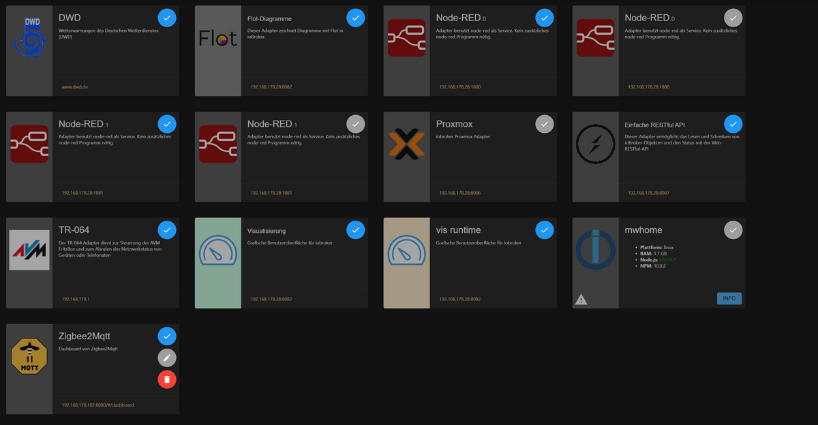The width and height of the screenshot is (818, 425).
Task: Open the Zigbee2Mqtt dashboard link
Action: point(97,405)
